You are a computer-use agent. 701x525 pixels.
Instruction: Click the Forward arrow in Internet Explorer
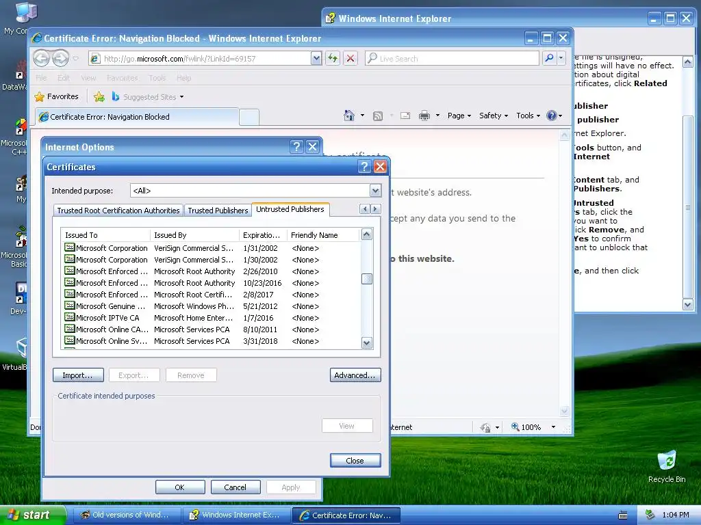pos(60,58)
